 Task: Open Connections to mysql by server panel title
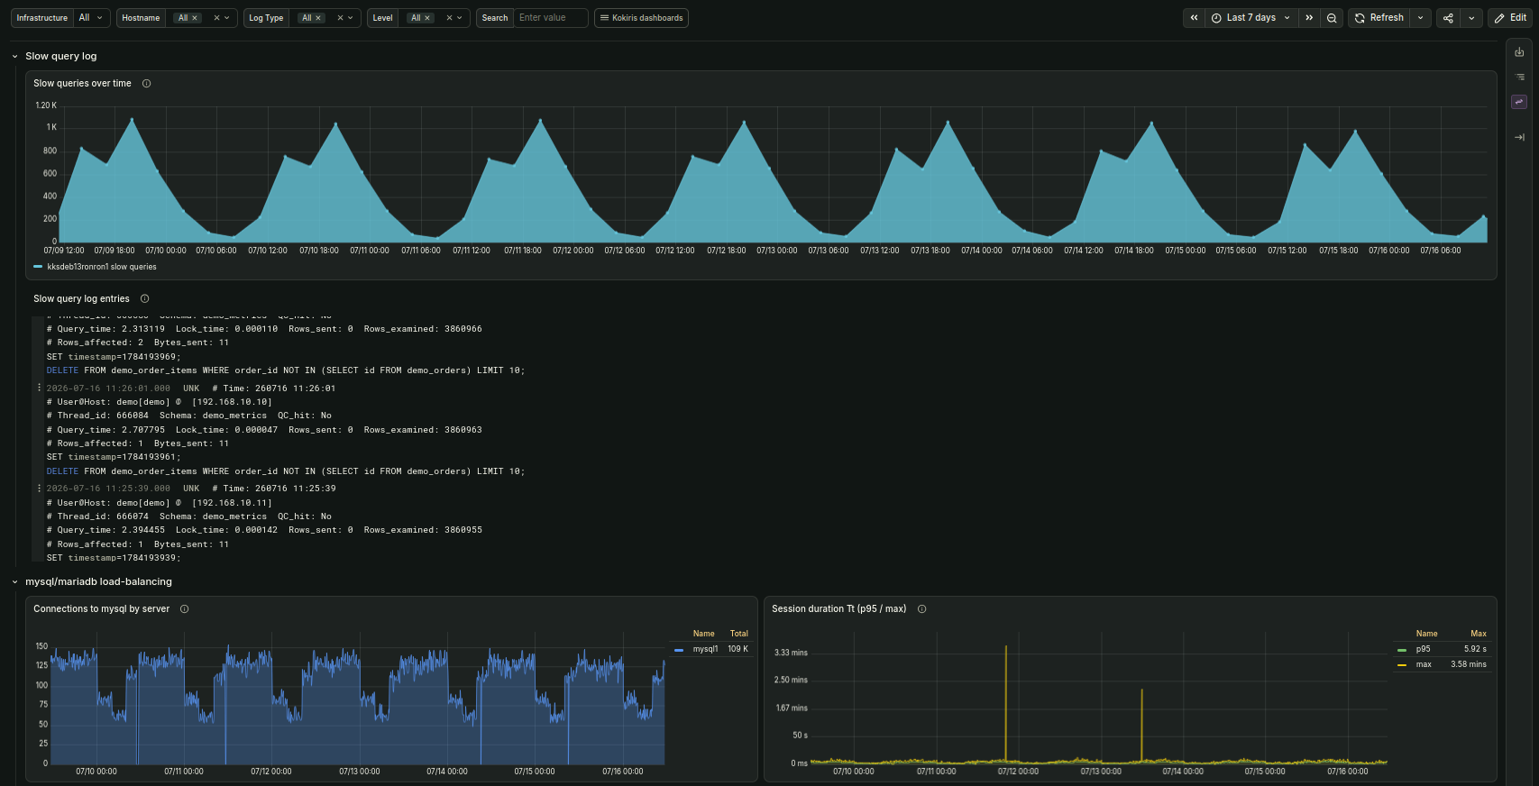click(x=101, y=609)
